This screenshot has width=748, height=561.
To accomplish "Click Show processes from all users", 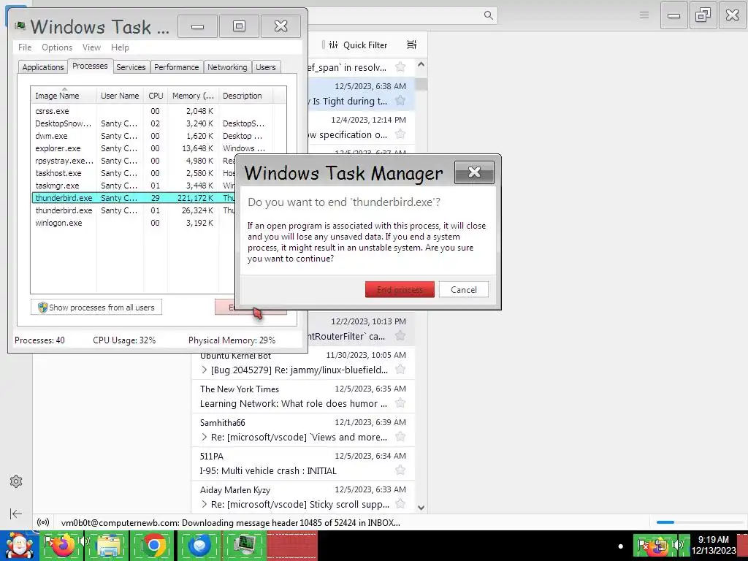I will coord(96,308).
